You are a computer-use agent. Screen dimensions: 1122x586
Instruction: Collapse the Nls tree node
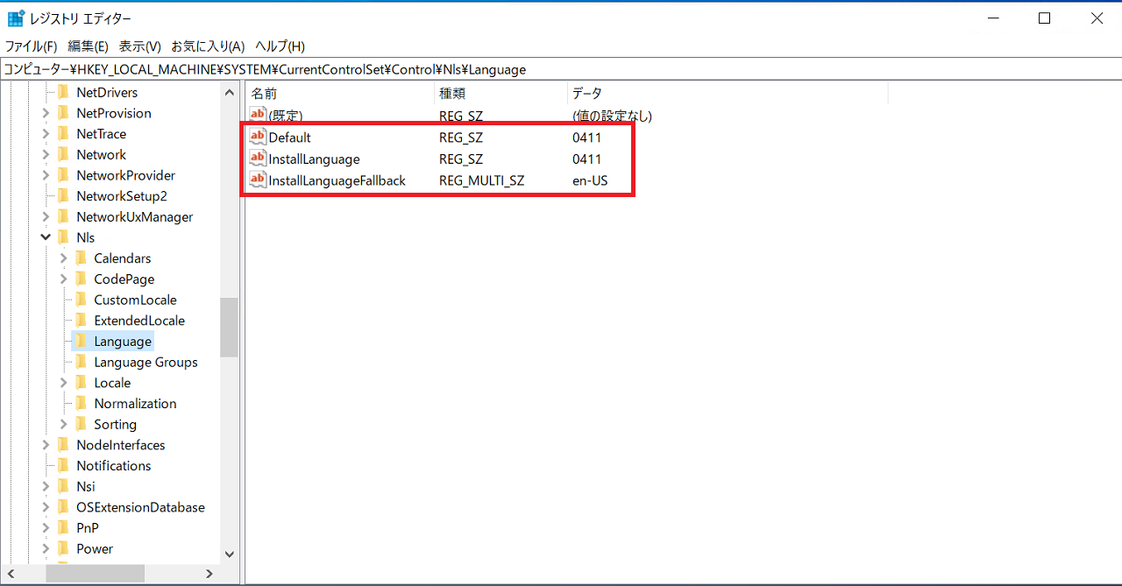(x=46, y=237)
